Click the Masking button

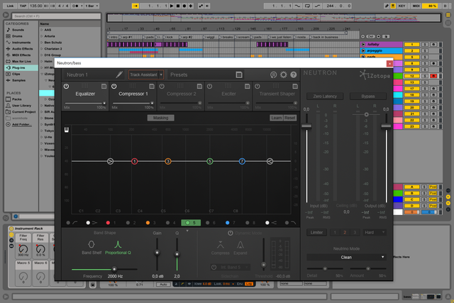coord(161,118)
